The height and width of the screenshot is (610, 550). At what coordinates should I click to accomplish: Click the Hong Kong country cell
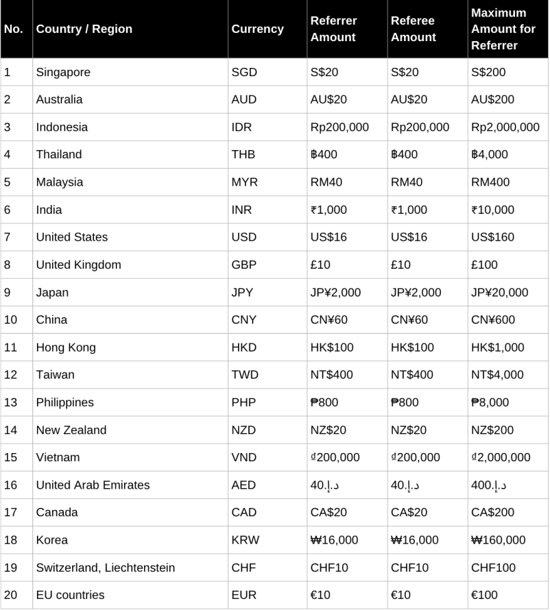66,347
